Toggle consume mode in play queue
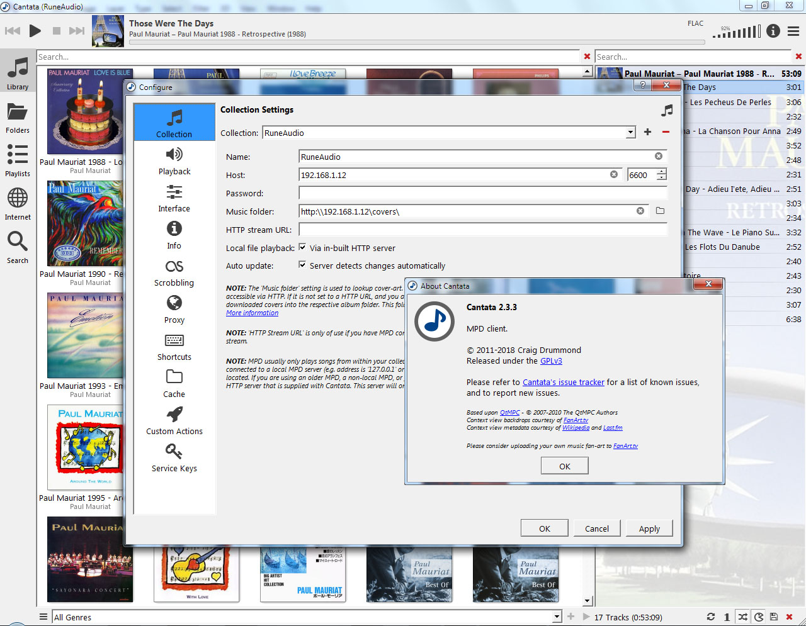Image resolution: width=806 pixels, height=626 pixels. 758,617
